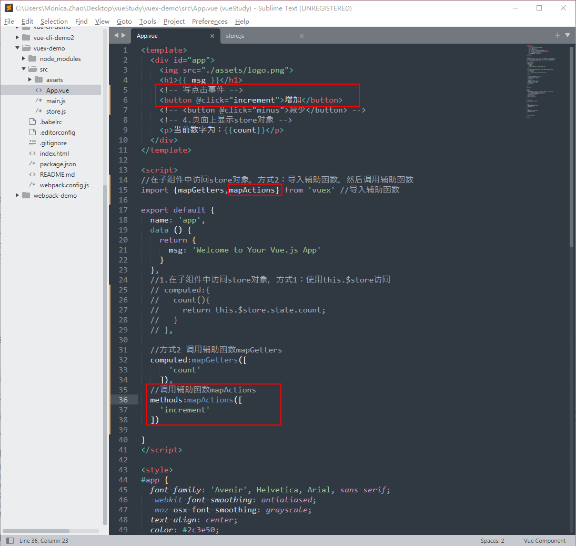Toggle the sidebar panel switcher icon
Screen dimensions: 576x546
pos(11,541)
